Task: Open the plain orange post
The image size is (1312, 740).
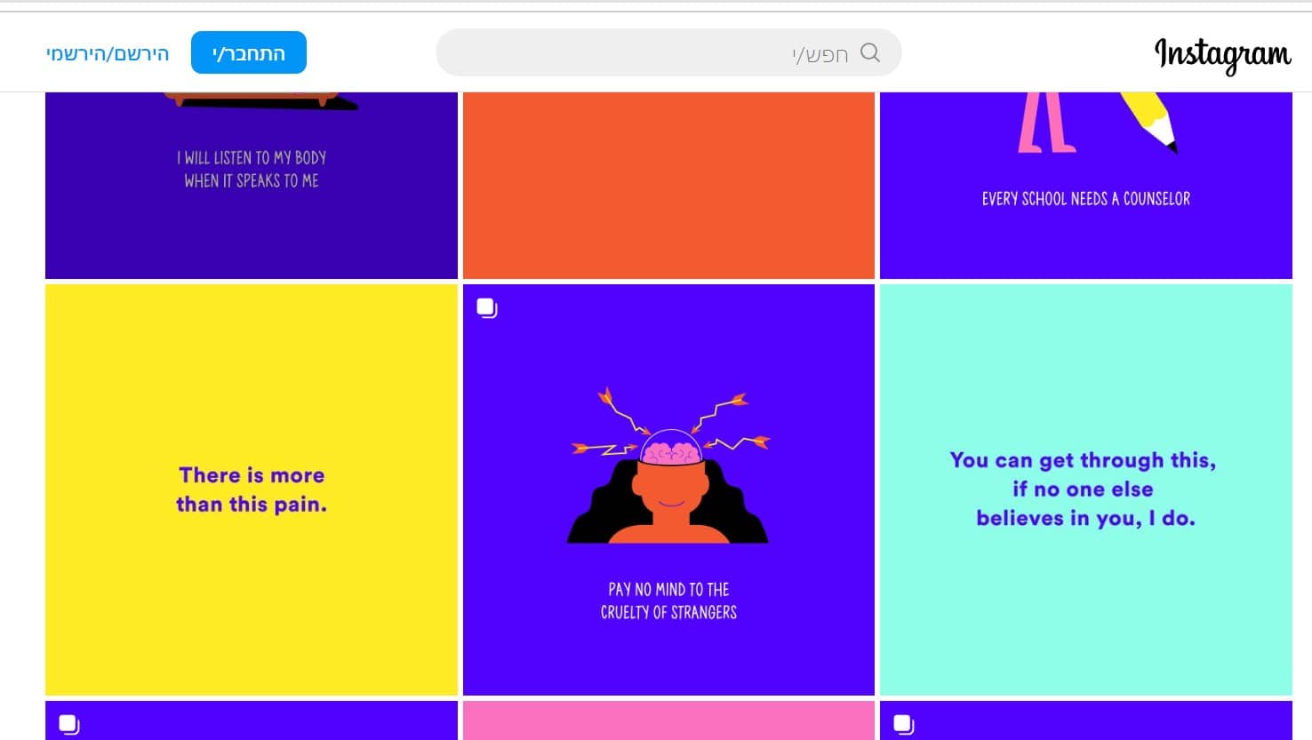Action: pyautogui.click(x=668, y=185)
